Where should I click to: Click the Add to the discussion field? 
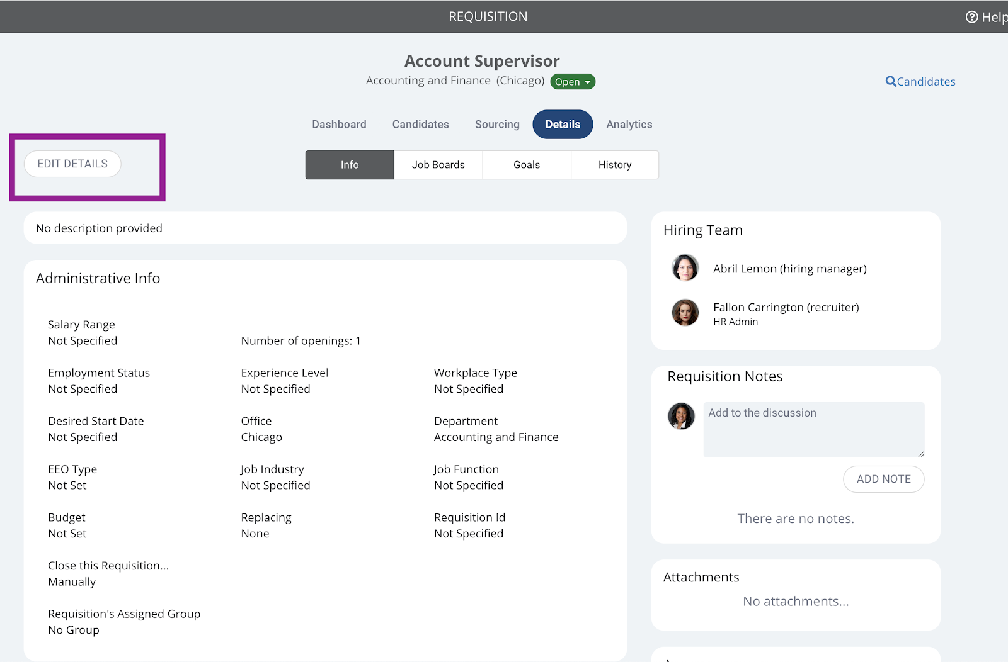[x=814, y=430]
